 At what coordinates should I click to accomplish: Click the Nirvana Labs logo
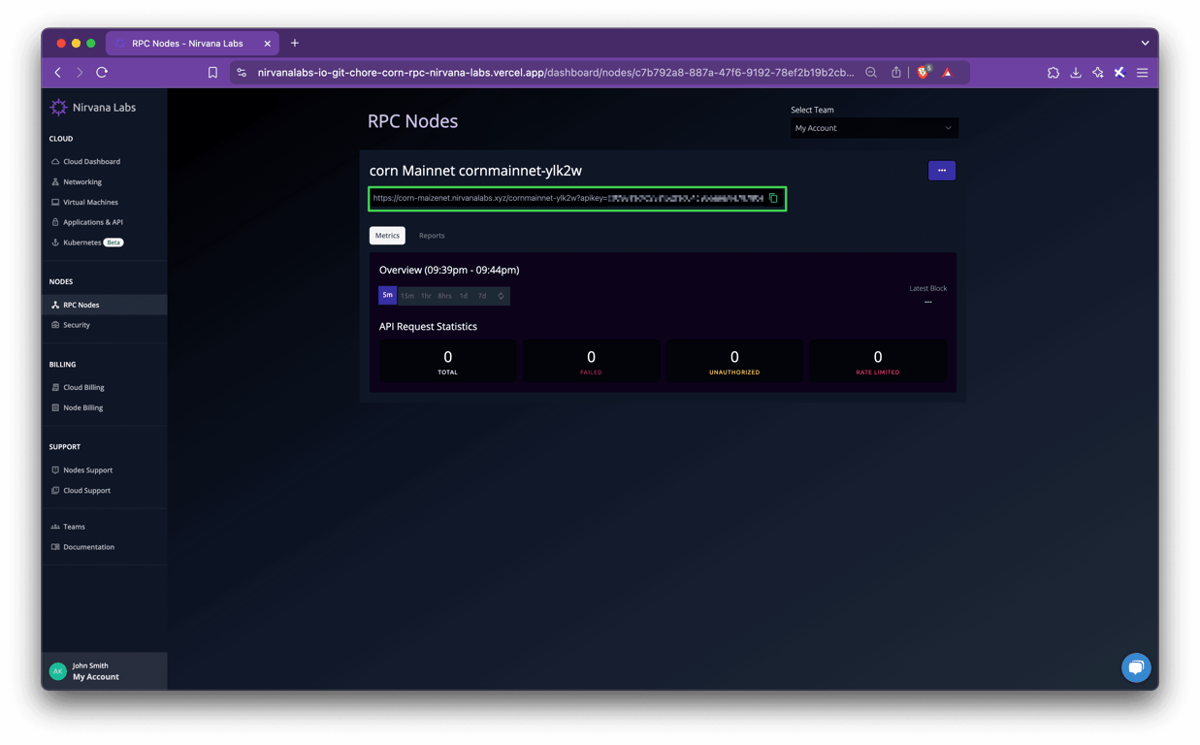click(93, 108)
